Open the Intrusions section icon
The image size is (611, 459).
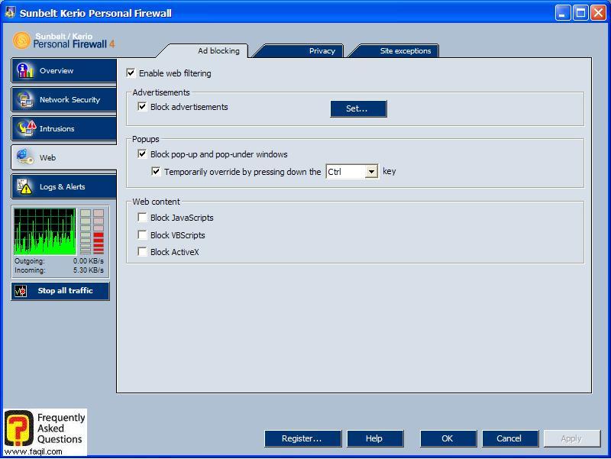click(x=27, y=128)
